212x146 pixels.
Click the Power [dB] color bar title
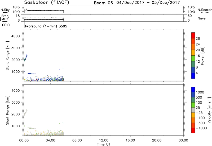(202, 56)
